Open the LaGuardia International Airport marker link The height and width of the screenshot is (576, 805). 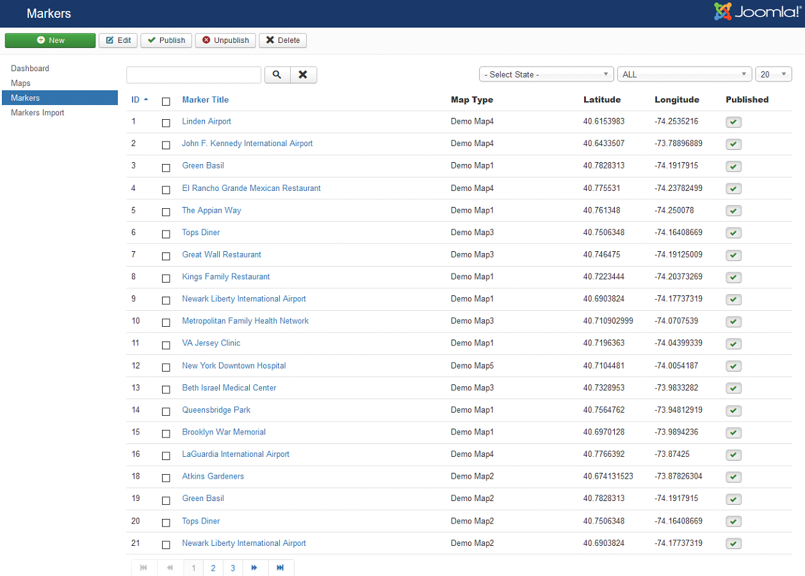(236, 454)
